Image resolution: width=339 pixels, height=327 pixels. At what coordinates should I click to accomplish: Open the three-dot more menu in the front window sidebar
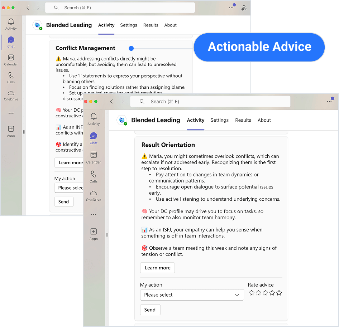94,215
